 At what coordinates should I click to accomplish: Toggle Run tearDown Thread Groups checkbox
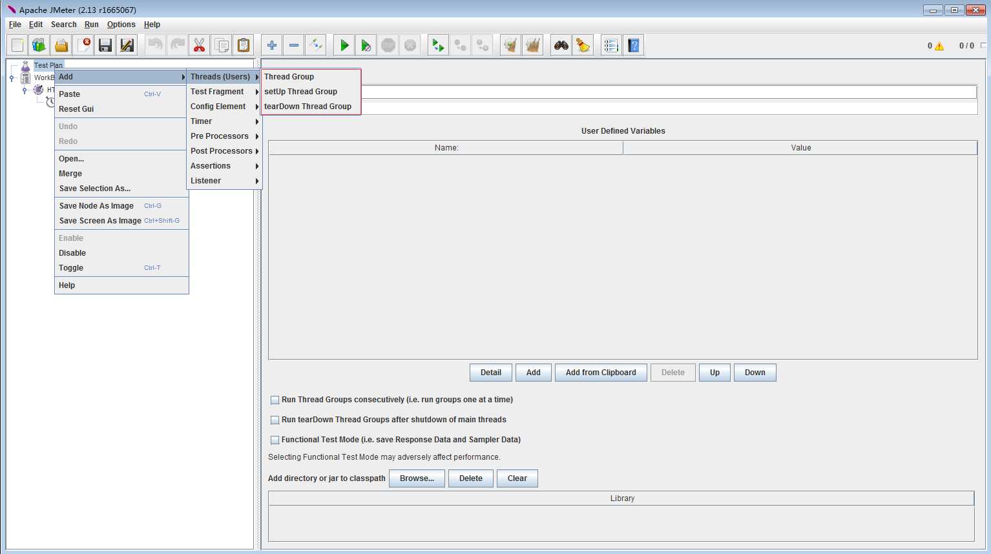click(275, 420)
